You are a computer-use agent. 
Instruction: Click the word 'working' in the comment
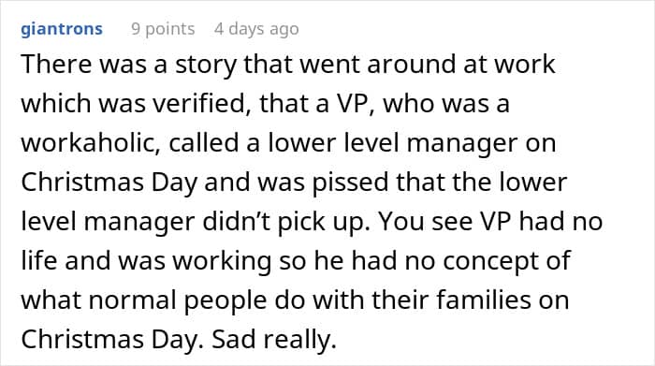(223, 261)
